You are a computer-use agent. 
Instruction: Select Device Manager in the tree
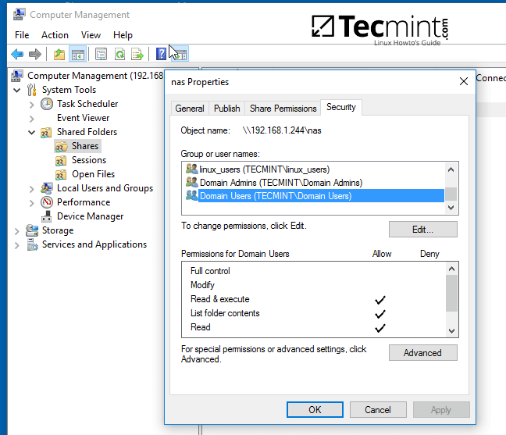90,216
